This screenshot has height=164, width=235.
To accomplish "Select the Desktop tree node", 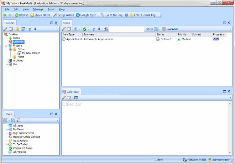I will tap(13, 34).
